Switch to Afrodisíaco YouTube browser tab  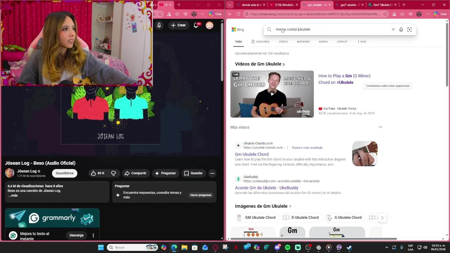click(x=284, y=5)
